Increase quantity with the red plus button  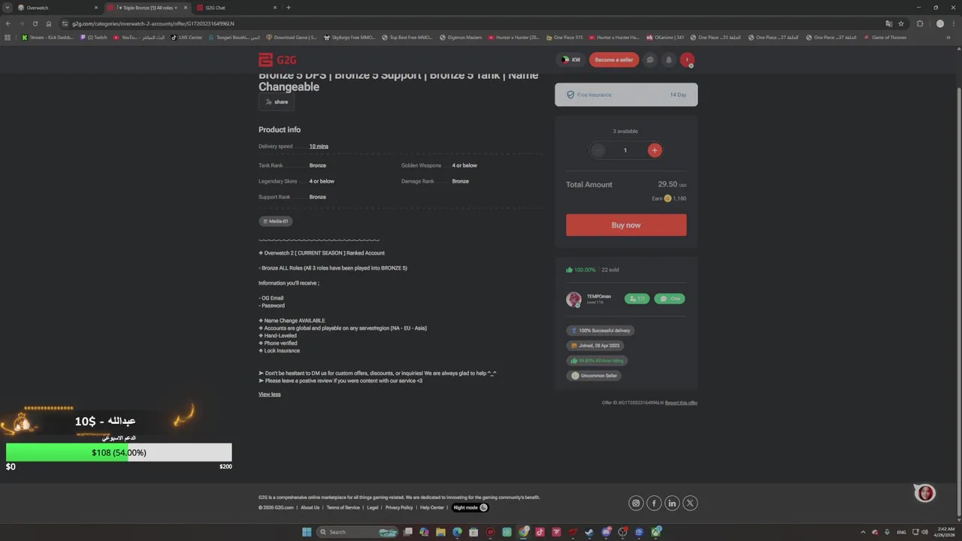tap(655, 150)
